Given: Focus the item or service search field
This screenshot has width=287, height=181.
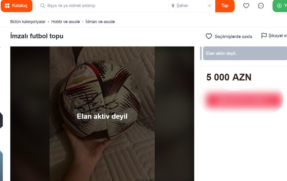Looking at the screenshot, I should [102, 6].
